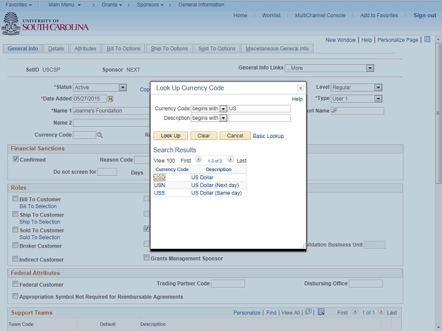Open the Date Added calendar picker
Viewport: 442px width, 331px height.
tap(110, 99)
